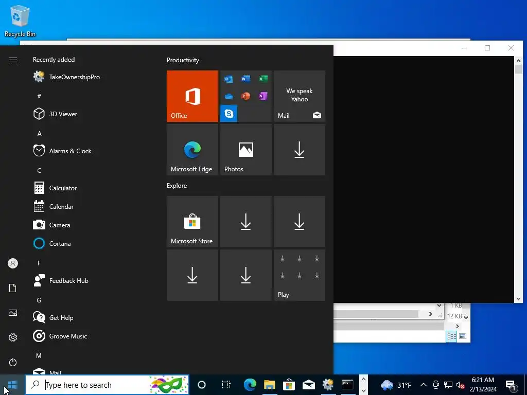Expand the Start menu hamburger
This screenshot has width=527, height=395.
pos(13,60)
